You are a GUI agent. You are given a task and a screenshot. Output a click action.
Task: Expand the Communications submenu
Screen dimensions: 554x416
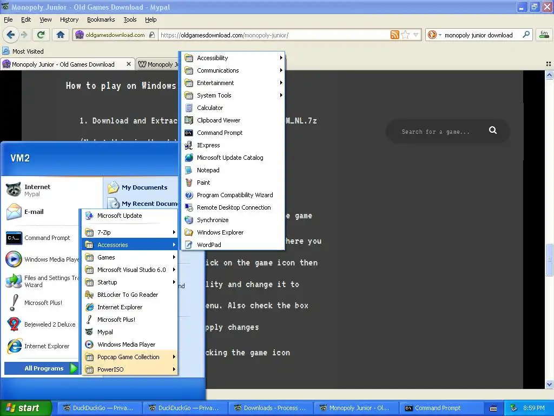coord(233,70)
